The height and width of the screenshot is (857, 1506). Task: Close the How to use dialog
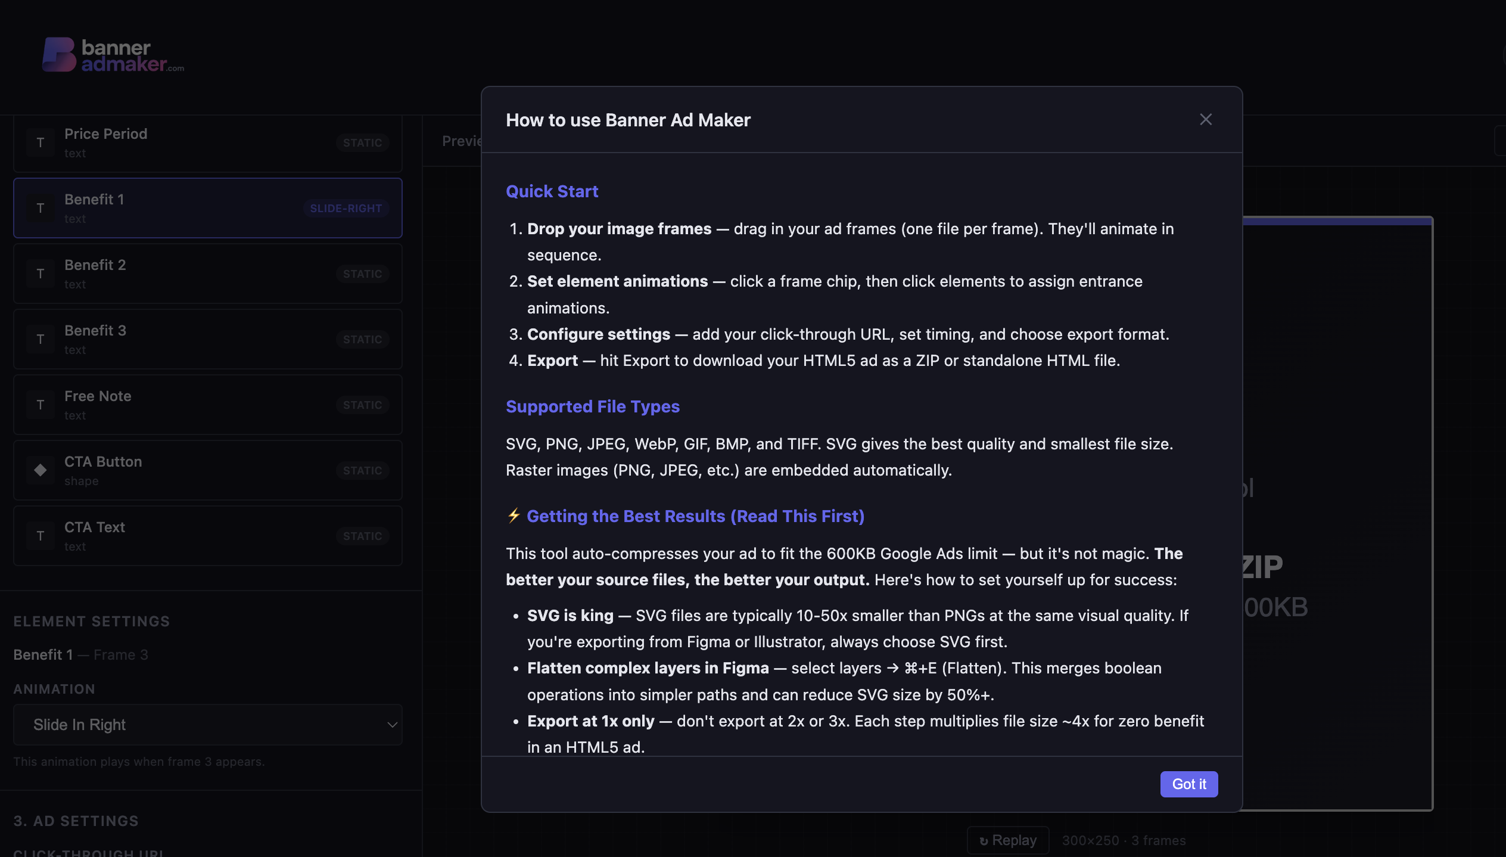click(x=1206, y=120)
